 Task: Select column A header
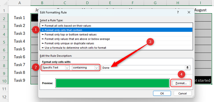[x=19, y=3]
